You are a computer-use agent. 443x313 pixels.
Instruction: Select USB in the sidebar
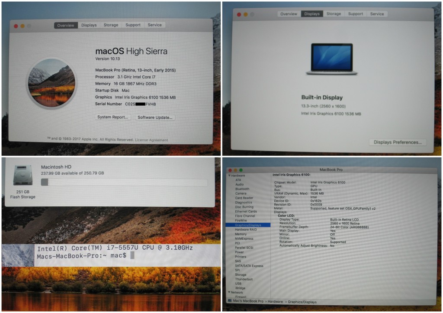[x=238, y=283]
